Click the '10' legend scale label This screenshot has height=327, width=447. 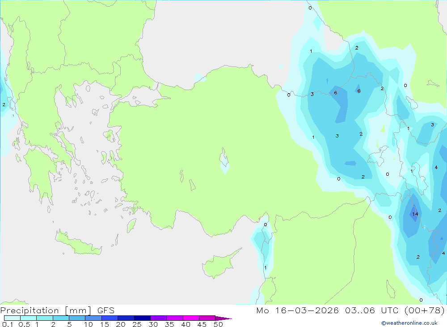click(x=89, y=324)
